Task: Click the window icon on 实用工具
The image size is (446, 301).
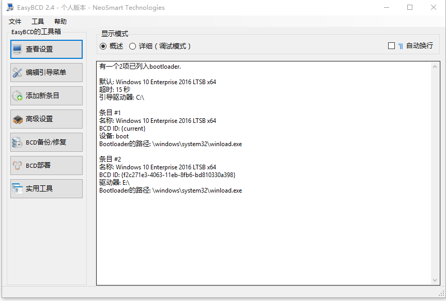Action: coord(17,189)
